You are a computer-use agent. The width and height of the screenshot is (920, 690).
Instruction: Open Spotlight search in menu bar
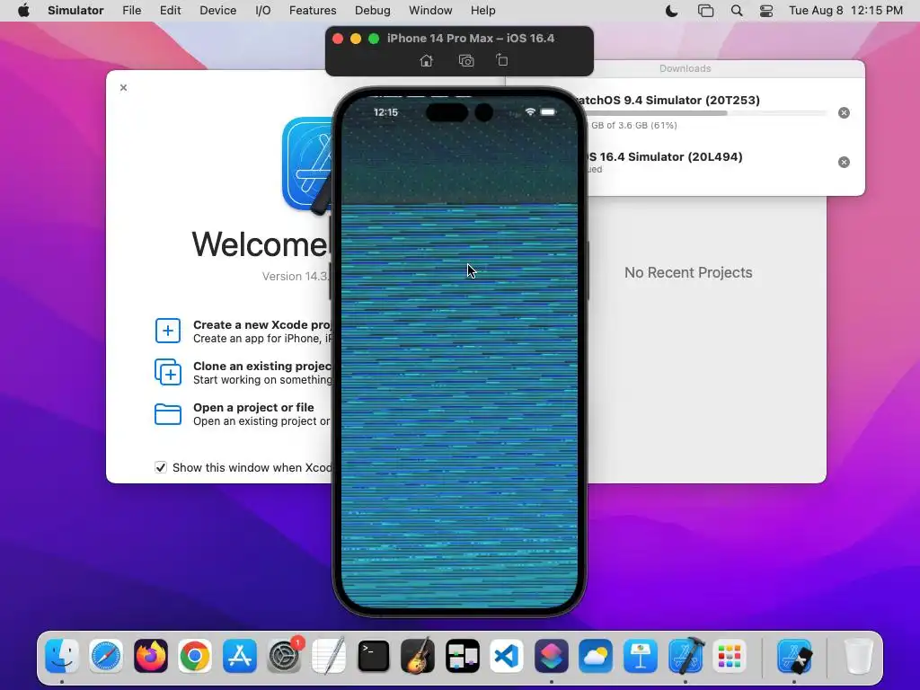pos(737,11)
